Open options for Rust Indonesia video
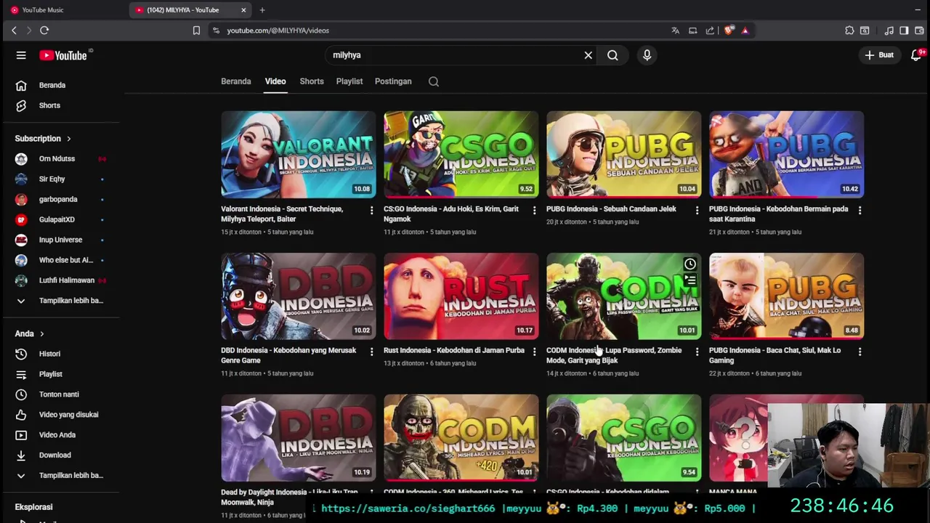This screenshot has width=930, height=523. click(534, 352)
